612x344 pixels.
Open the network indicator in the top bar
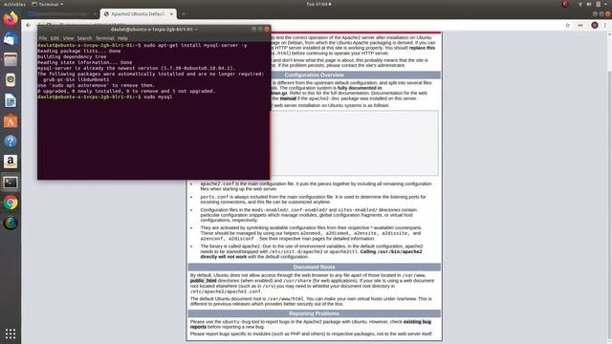(580, 4)
